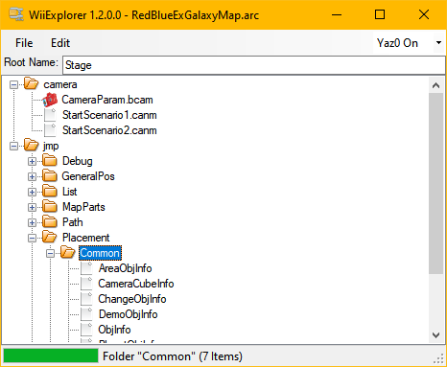Screen dimensions: 447x367
Task: Click the GeneralPos folder icon
Action: 50,176
